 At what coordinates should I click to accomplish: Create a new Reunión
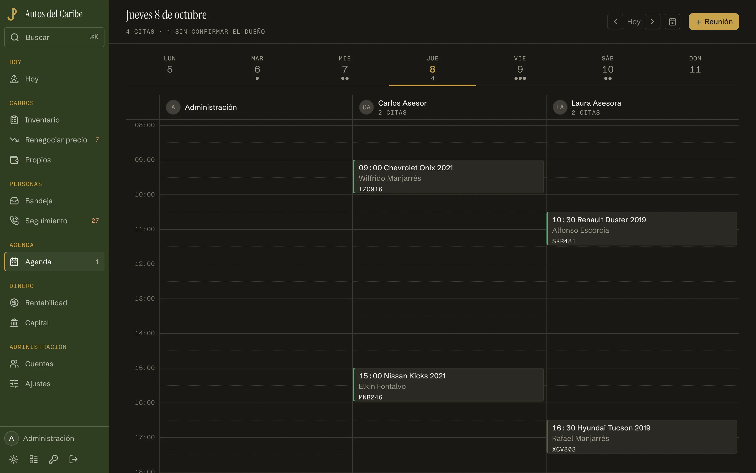(714, 22)
